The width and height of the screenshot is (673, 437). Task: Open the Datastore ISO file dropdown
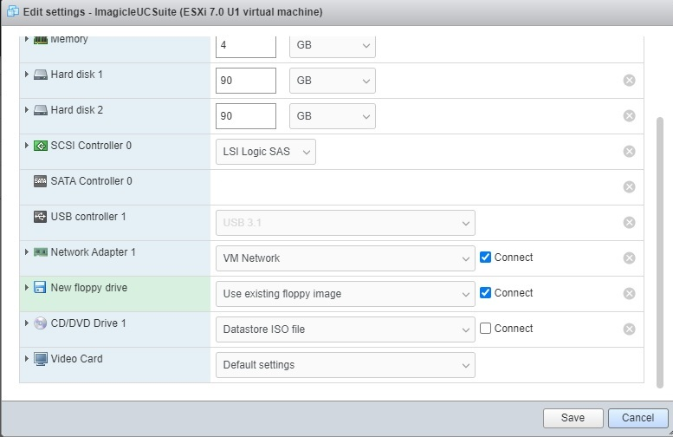[345, 329]
